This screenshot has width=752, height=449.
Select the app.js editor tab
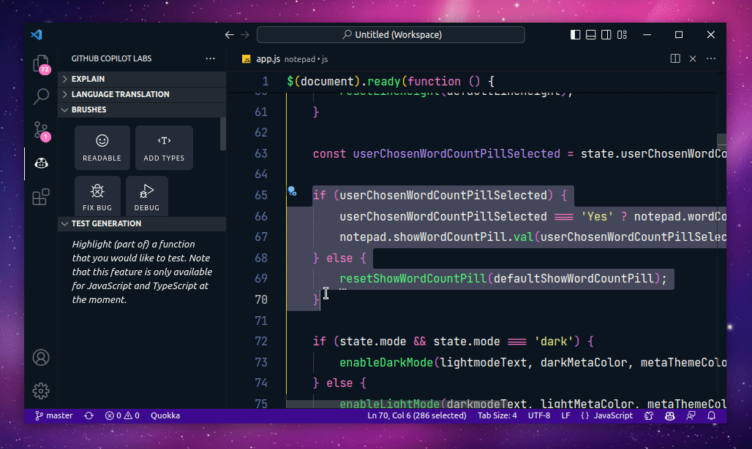pos(267,58)
